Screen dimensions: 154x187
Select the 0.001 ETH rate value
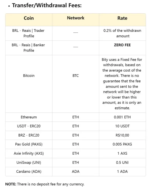coord(122,117)
